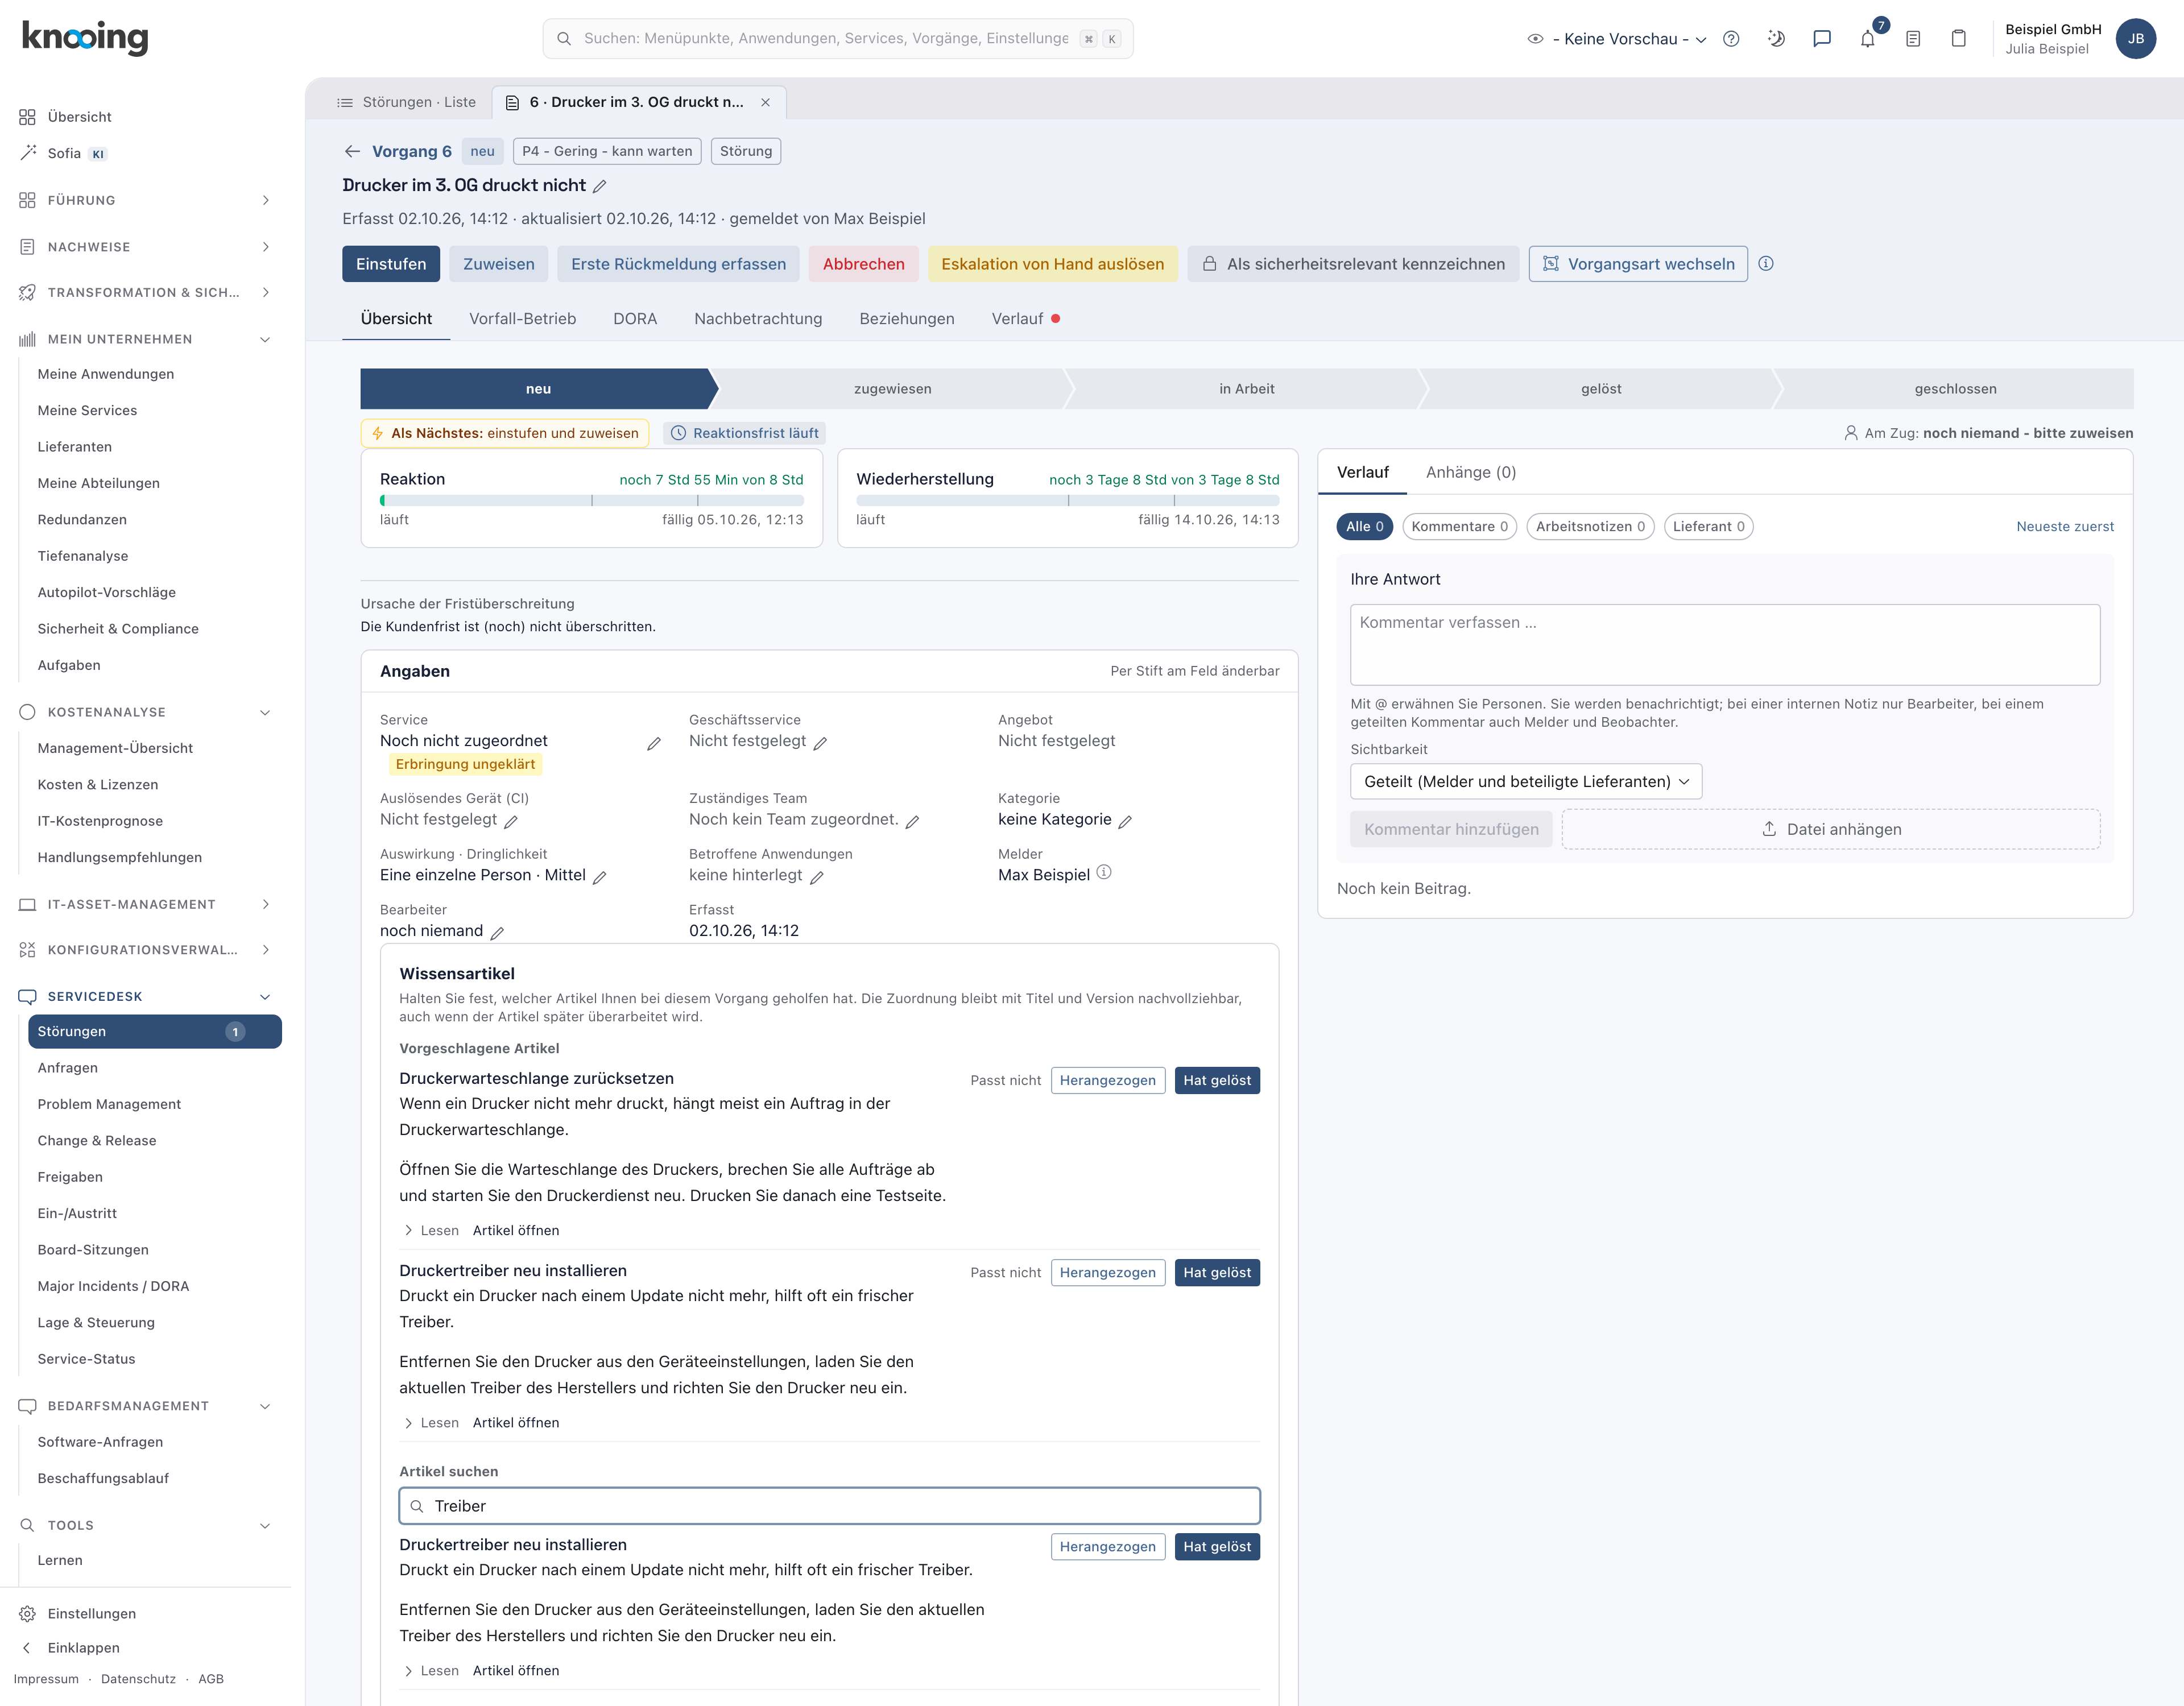Select the Kommentare 0 filter chip
Viewport: 2184px width, 1706px height.
pyautogui.click(x=1459, y=527)
